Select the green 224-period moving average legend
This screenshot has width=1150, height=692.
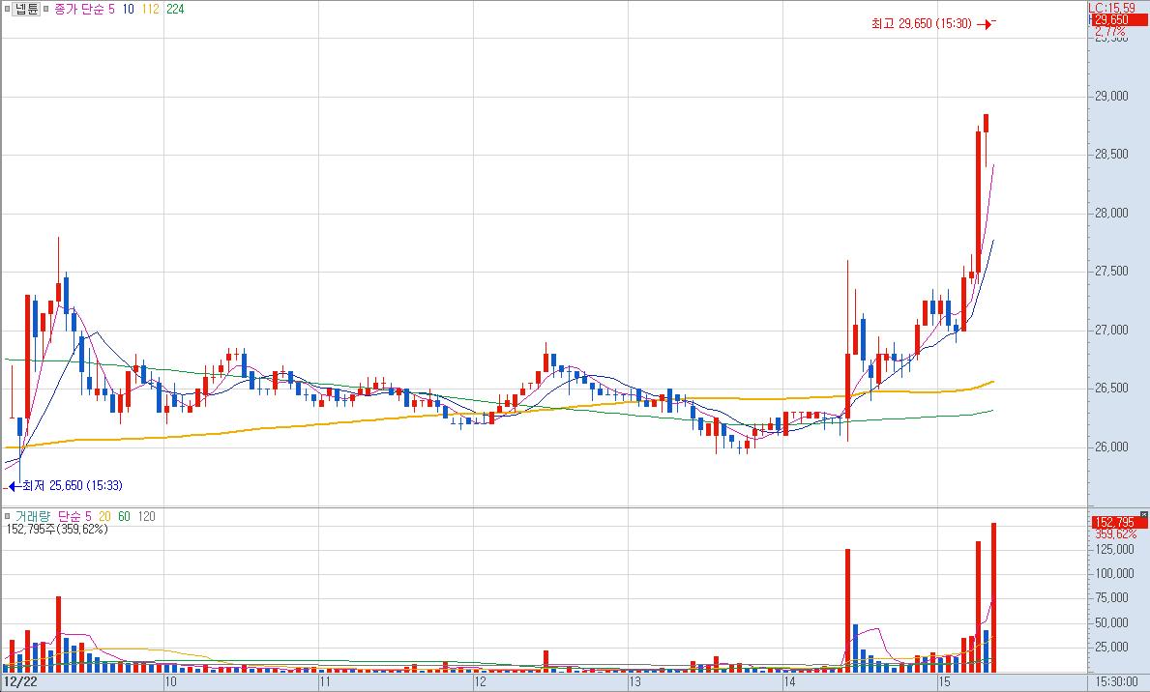(175, 10)
